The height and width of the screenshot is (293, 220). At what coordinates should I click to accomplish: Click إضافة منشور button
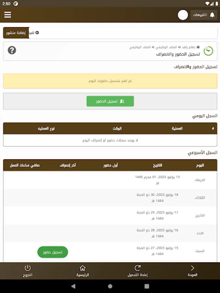click(16, 33)
